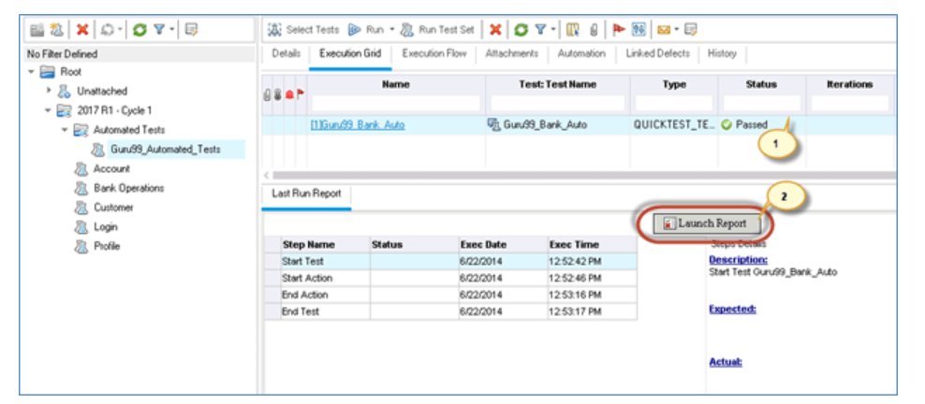925x404 pixels.
Task: Click red X remove icon in execution toolbar
Action: pos(495,29)
